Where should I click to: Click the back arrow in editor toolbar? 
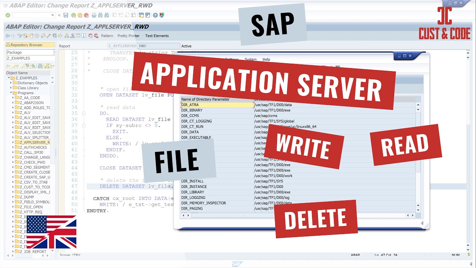click(7, 36)
